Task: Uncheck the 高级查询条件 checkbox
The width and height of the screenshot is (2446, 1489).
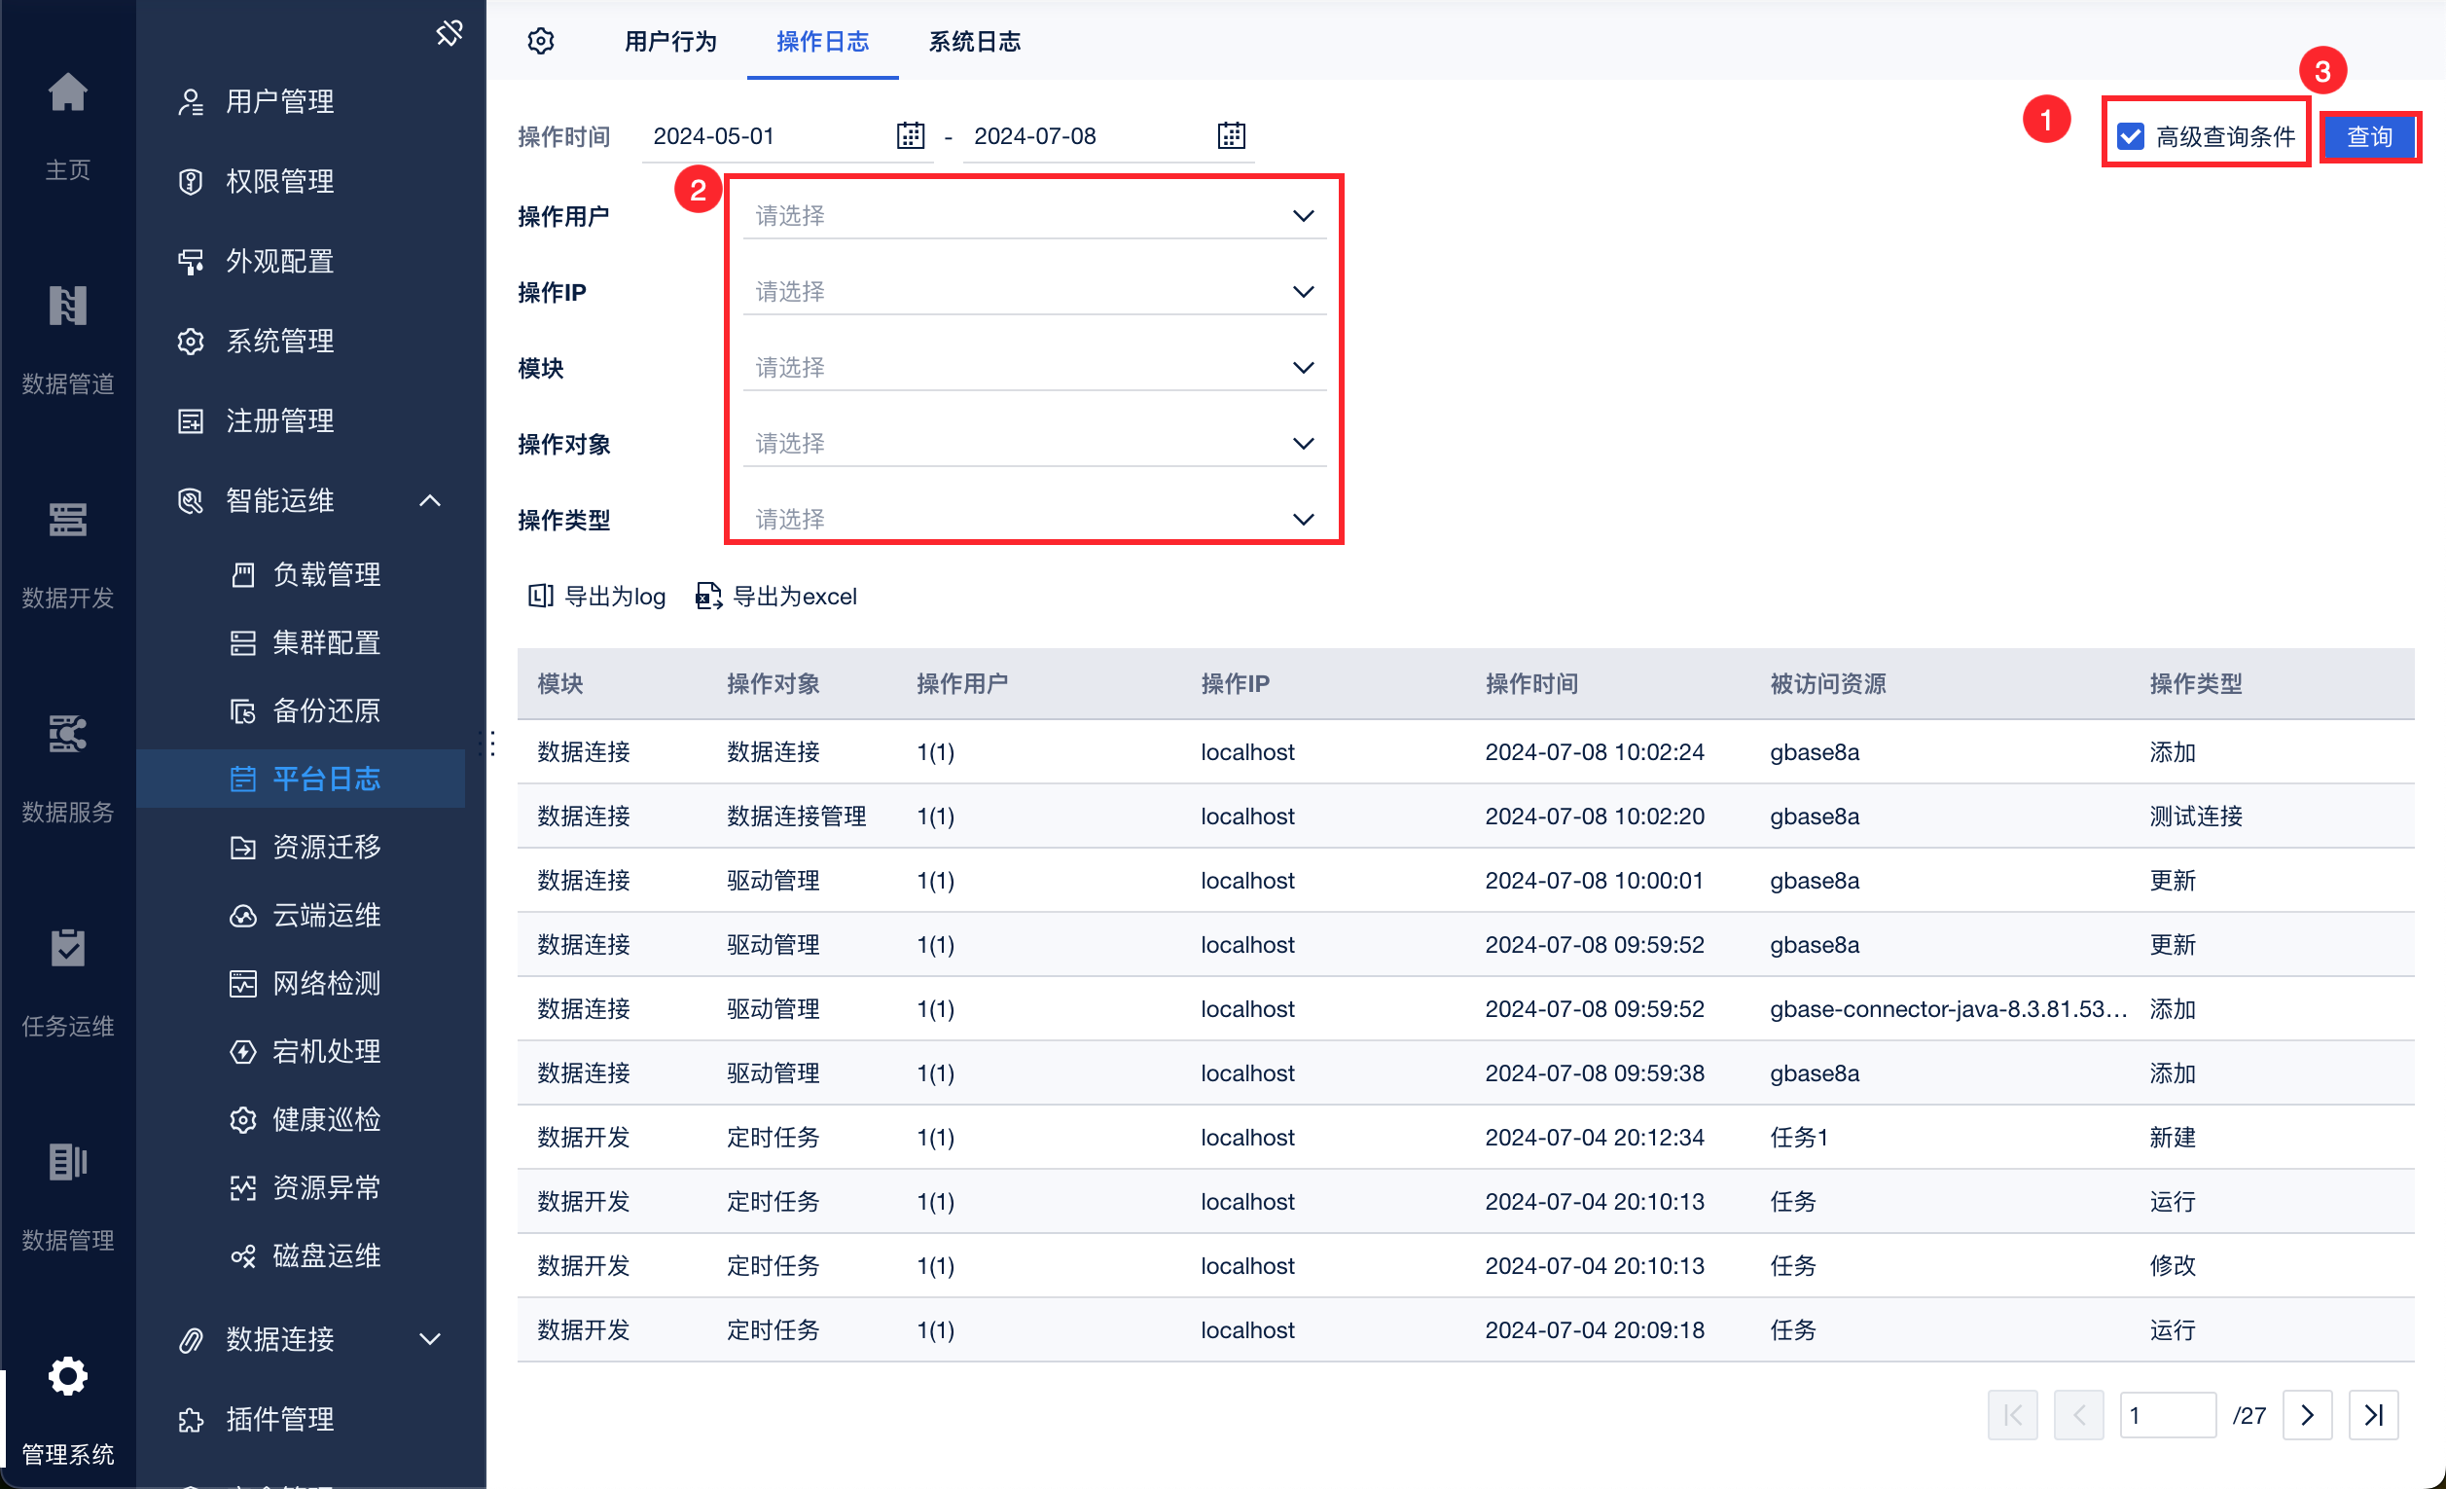Action: [x=2131, y=136]
